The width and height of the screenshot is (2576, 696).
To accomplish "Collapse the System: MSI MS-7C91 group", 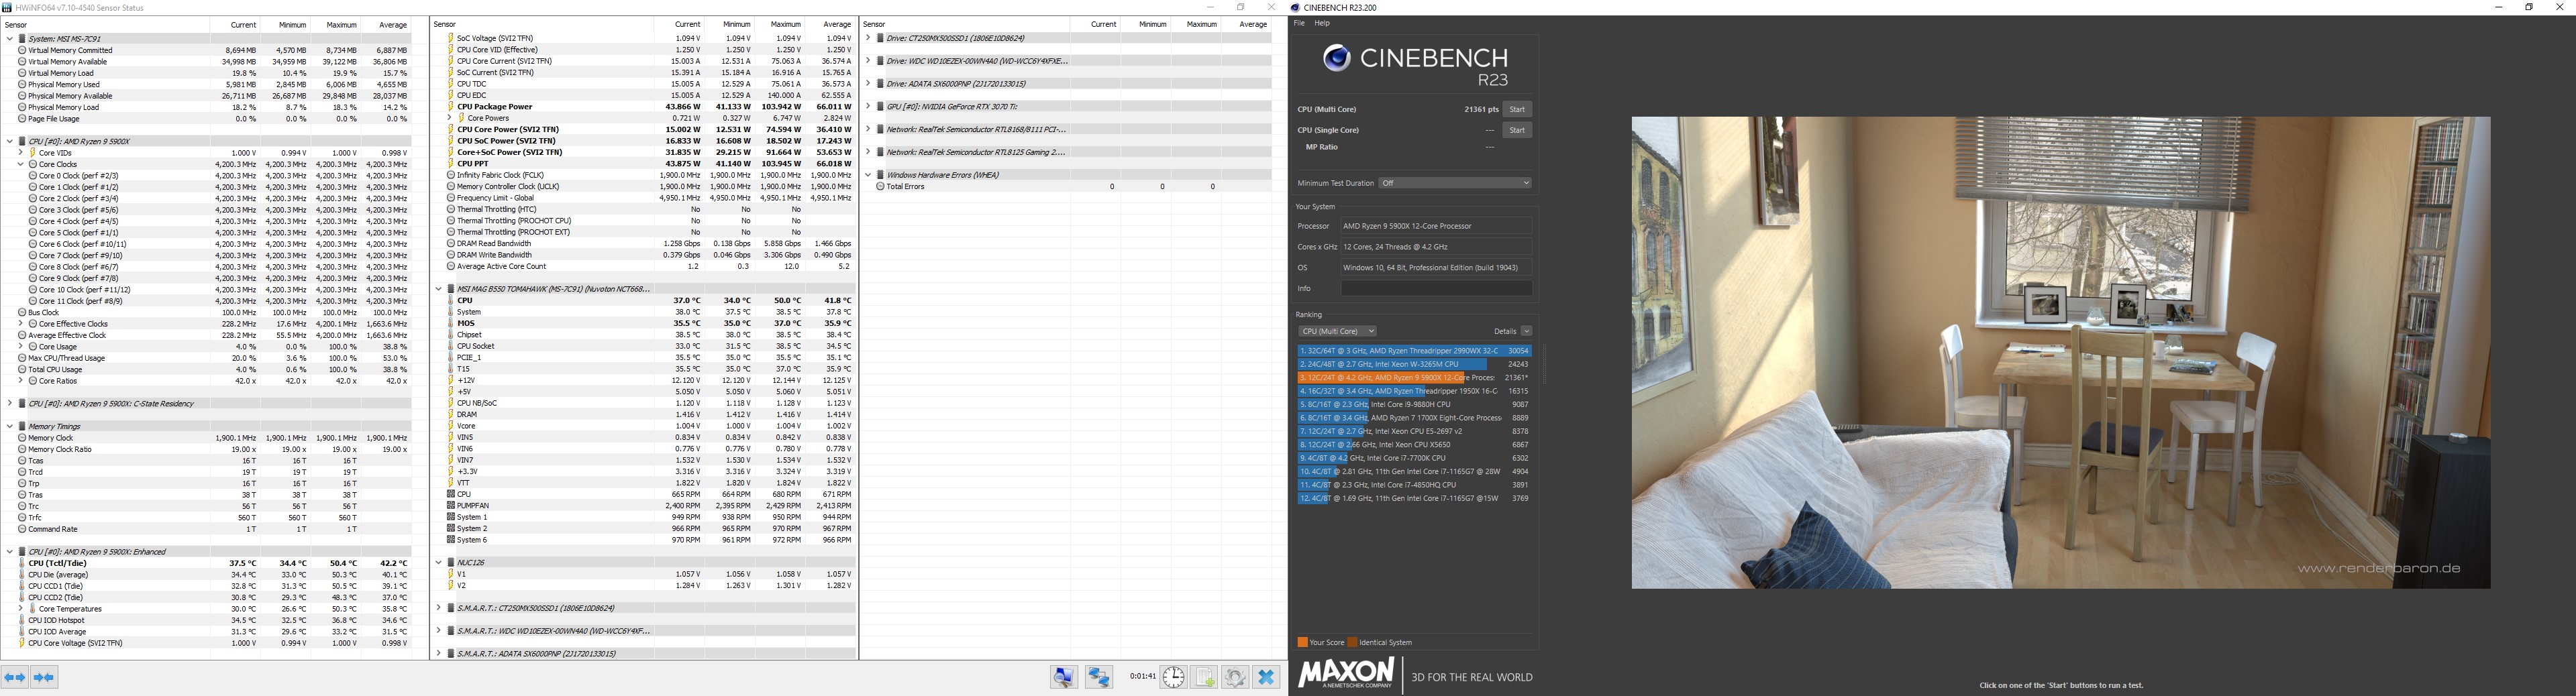I will click(x=10, y=39).
